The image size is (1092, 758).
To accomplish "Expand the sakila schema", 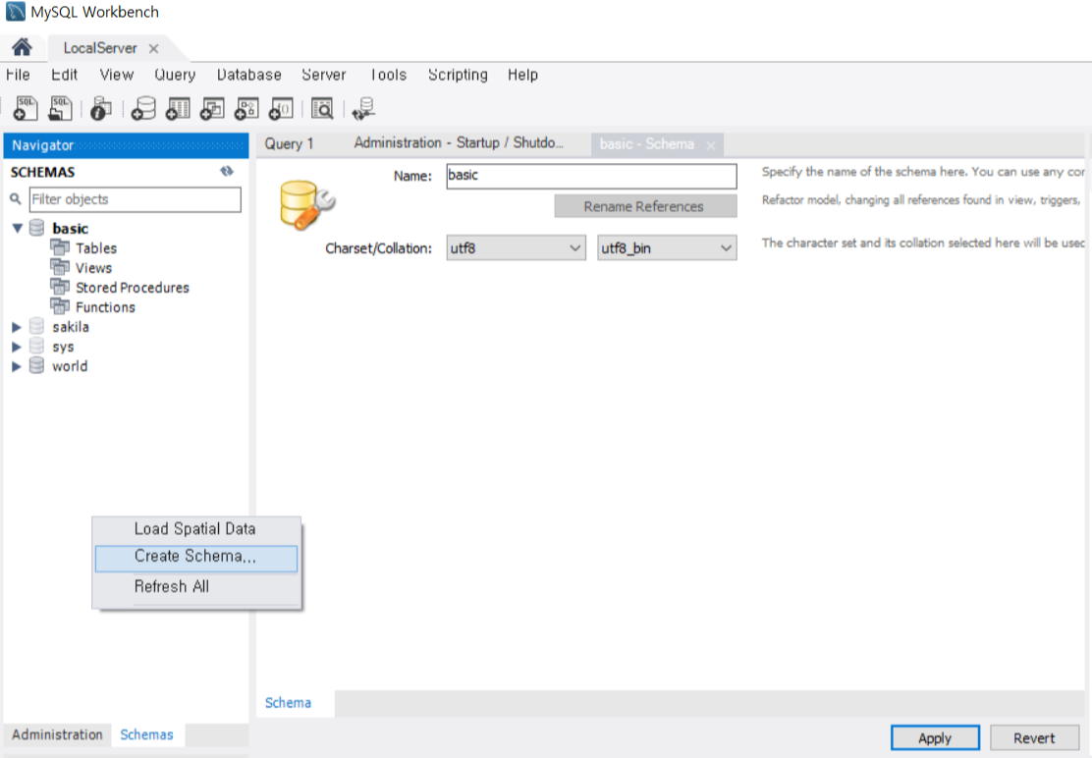I will (17, 326).
